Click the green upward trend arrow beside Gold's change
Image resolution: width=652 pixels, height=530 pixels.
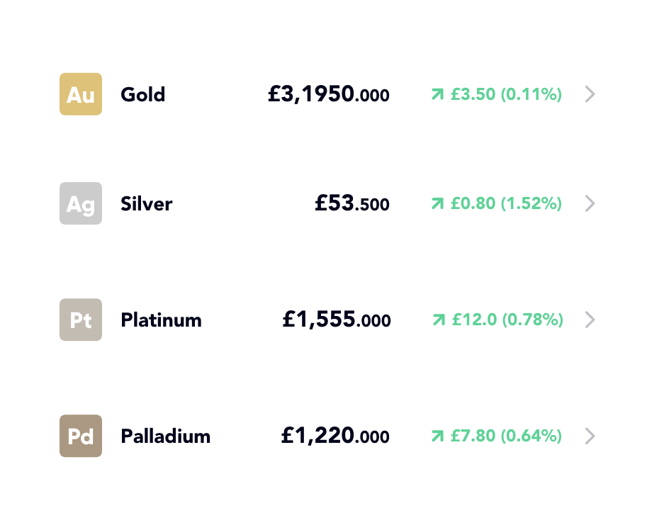(437, 94)
